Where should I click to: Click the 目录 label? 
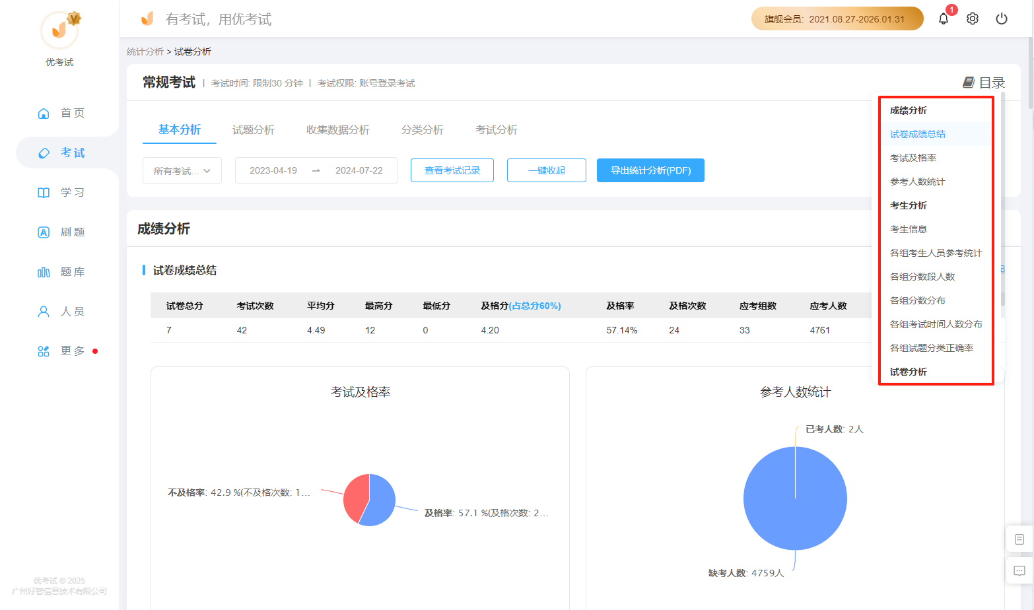pyautogui.click(x=992, y=83)
